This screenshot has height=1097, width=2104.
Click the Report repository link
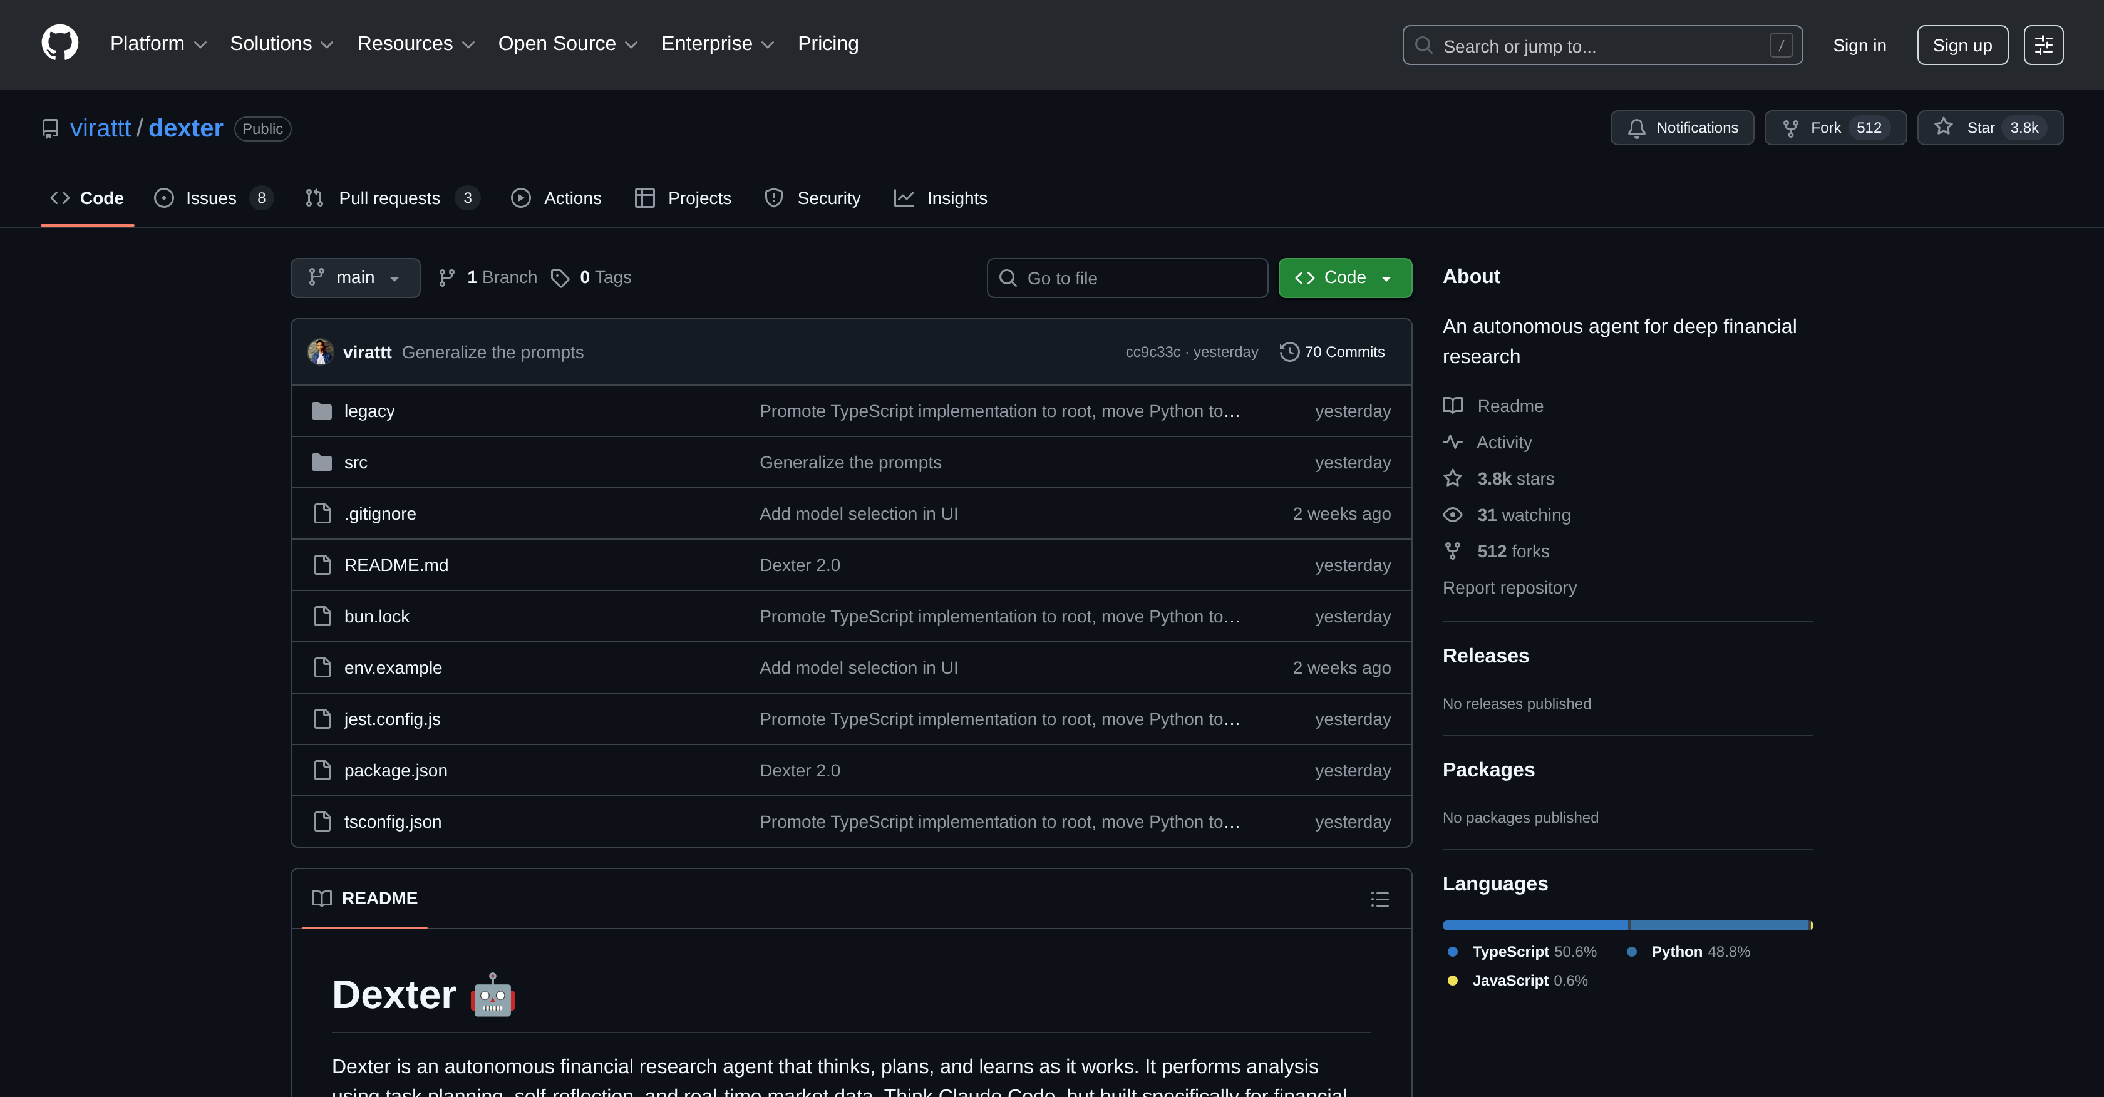1509,587
